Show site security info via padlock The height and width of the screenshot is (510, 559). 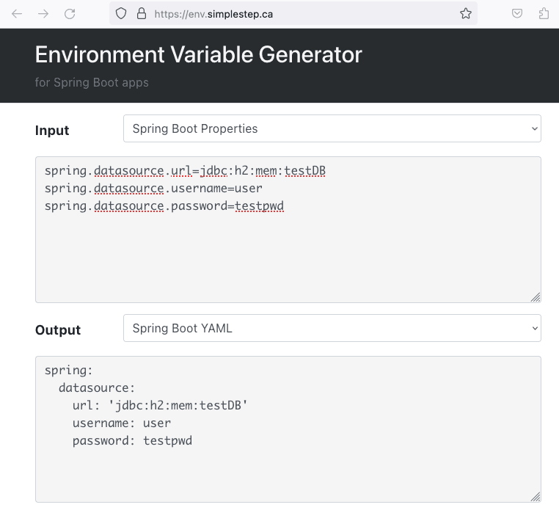[x=142, y=13]
